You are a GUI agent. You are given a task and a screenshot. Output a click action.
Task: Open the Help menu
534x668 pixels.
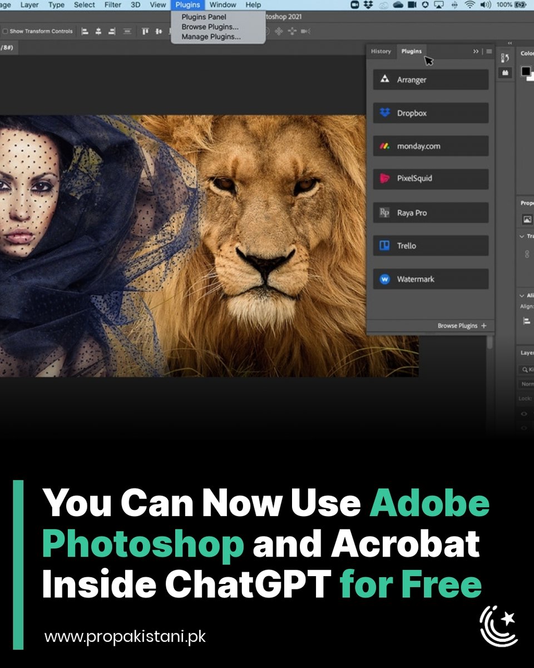coord(253,4)
